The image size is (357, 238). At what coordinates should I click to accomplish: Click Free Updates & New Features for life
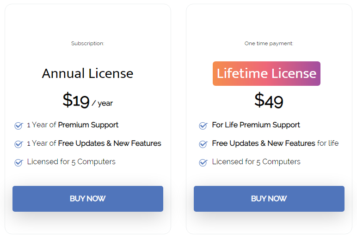[x=275, y=143]
